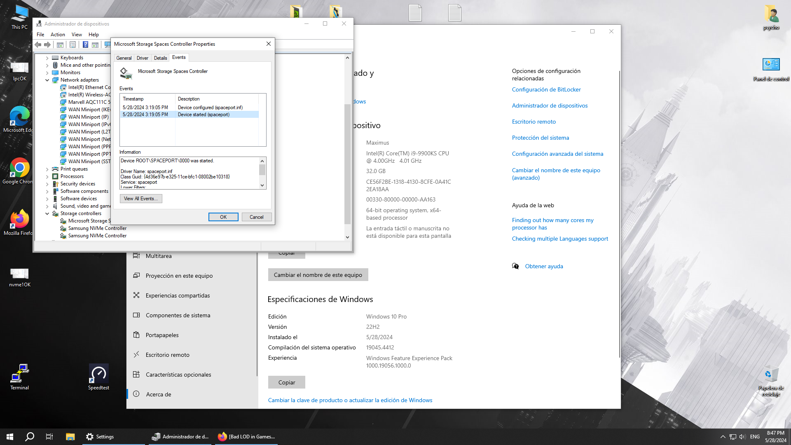Click Obtener ayuda link

[544, 266]
